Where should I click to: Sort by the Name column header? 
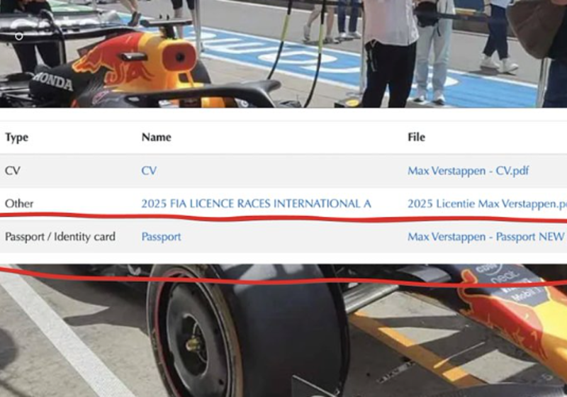tap(156, 137)
